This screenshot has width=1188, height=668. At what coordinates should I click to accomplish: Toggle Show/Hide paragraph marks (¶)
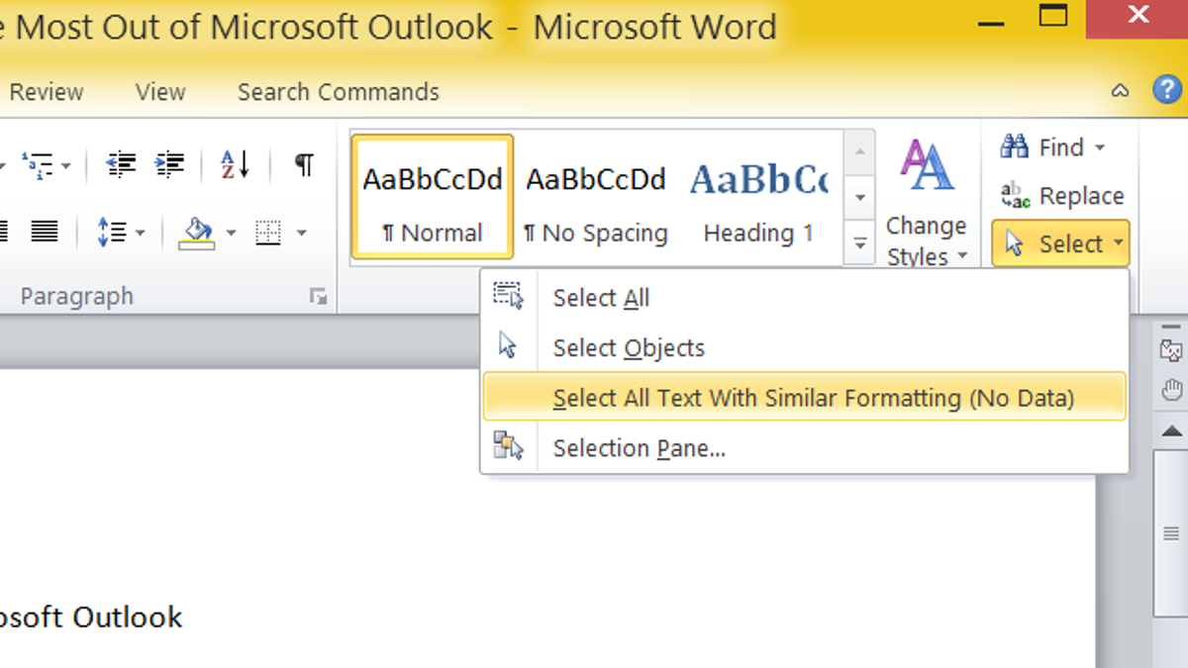coord(305,164)
